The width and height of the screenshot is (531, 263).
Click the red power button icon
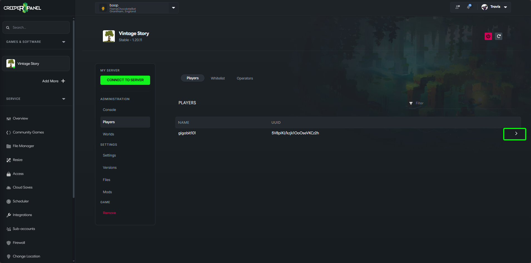(x=488, y=36)
